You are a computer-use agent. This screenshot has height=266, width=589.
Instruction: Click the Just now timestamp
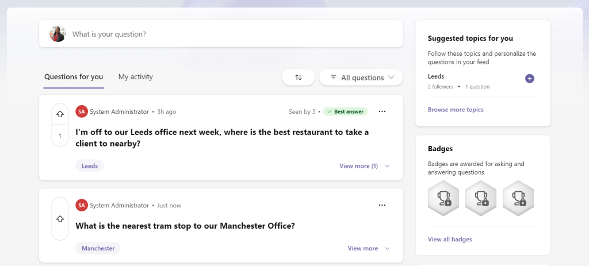[x=169, y=206]
